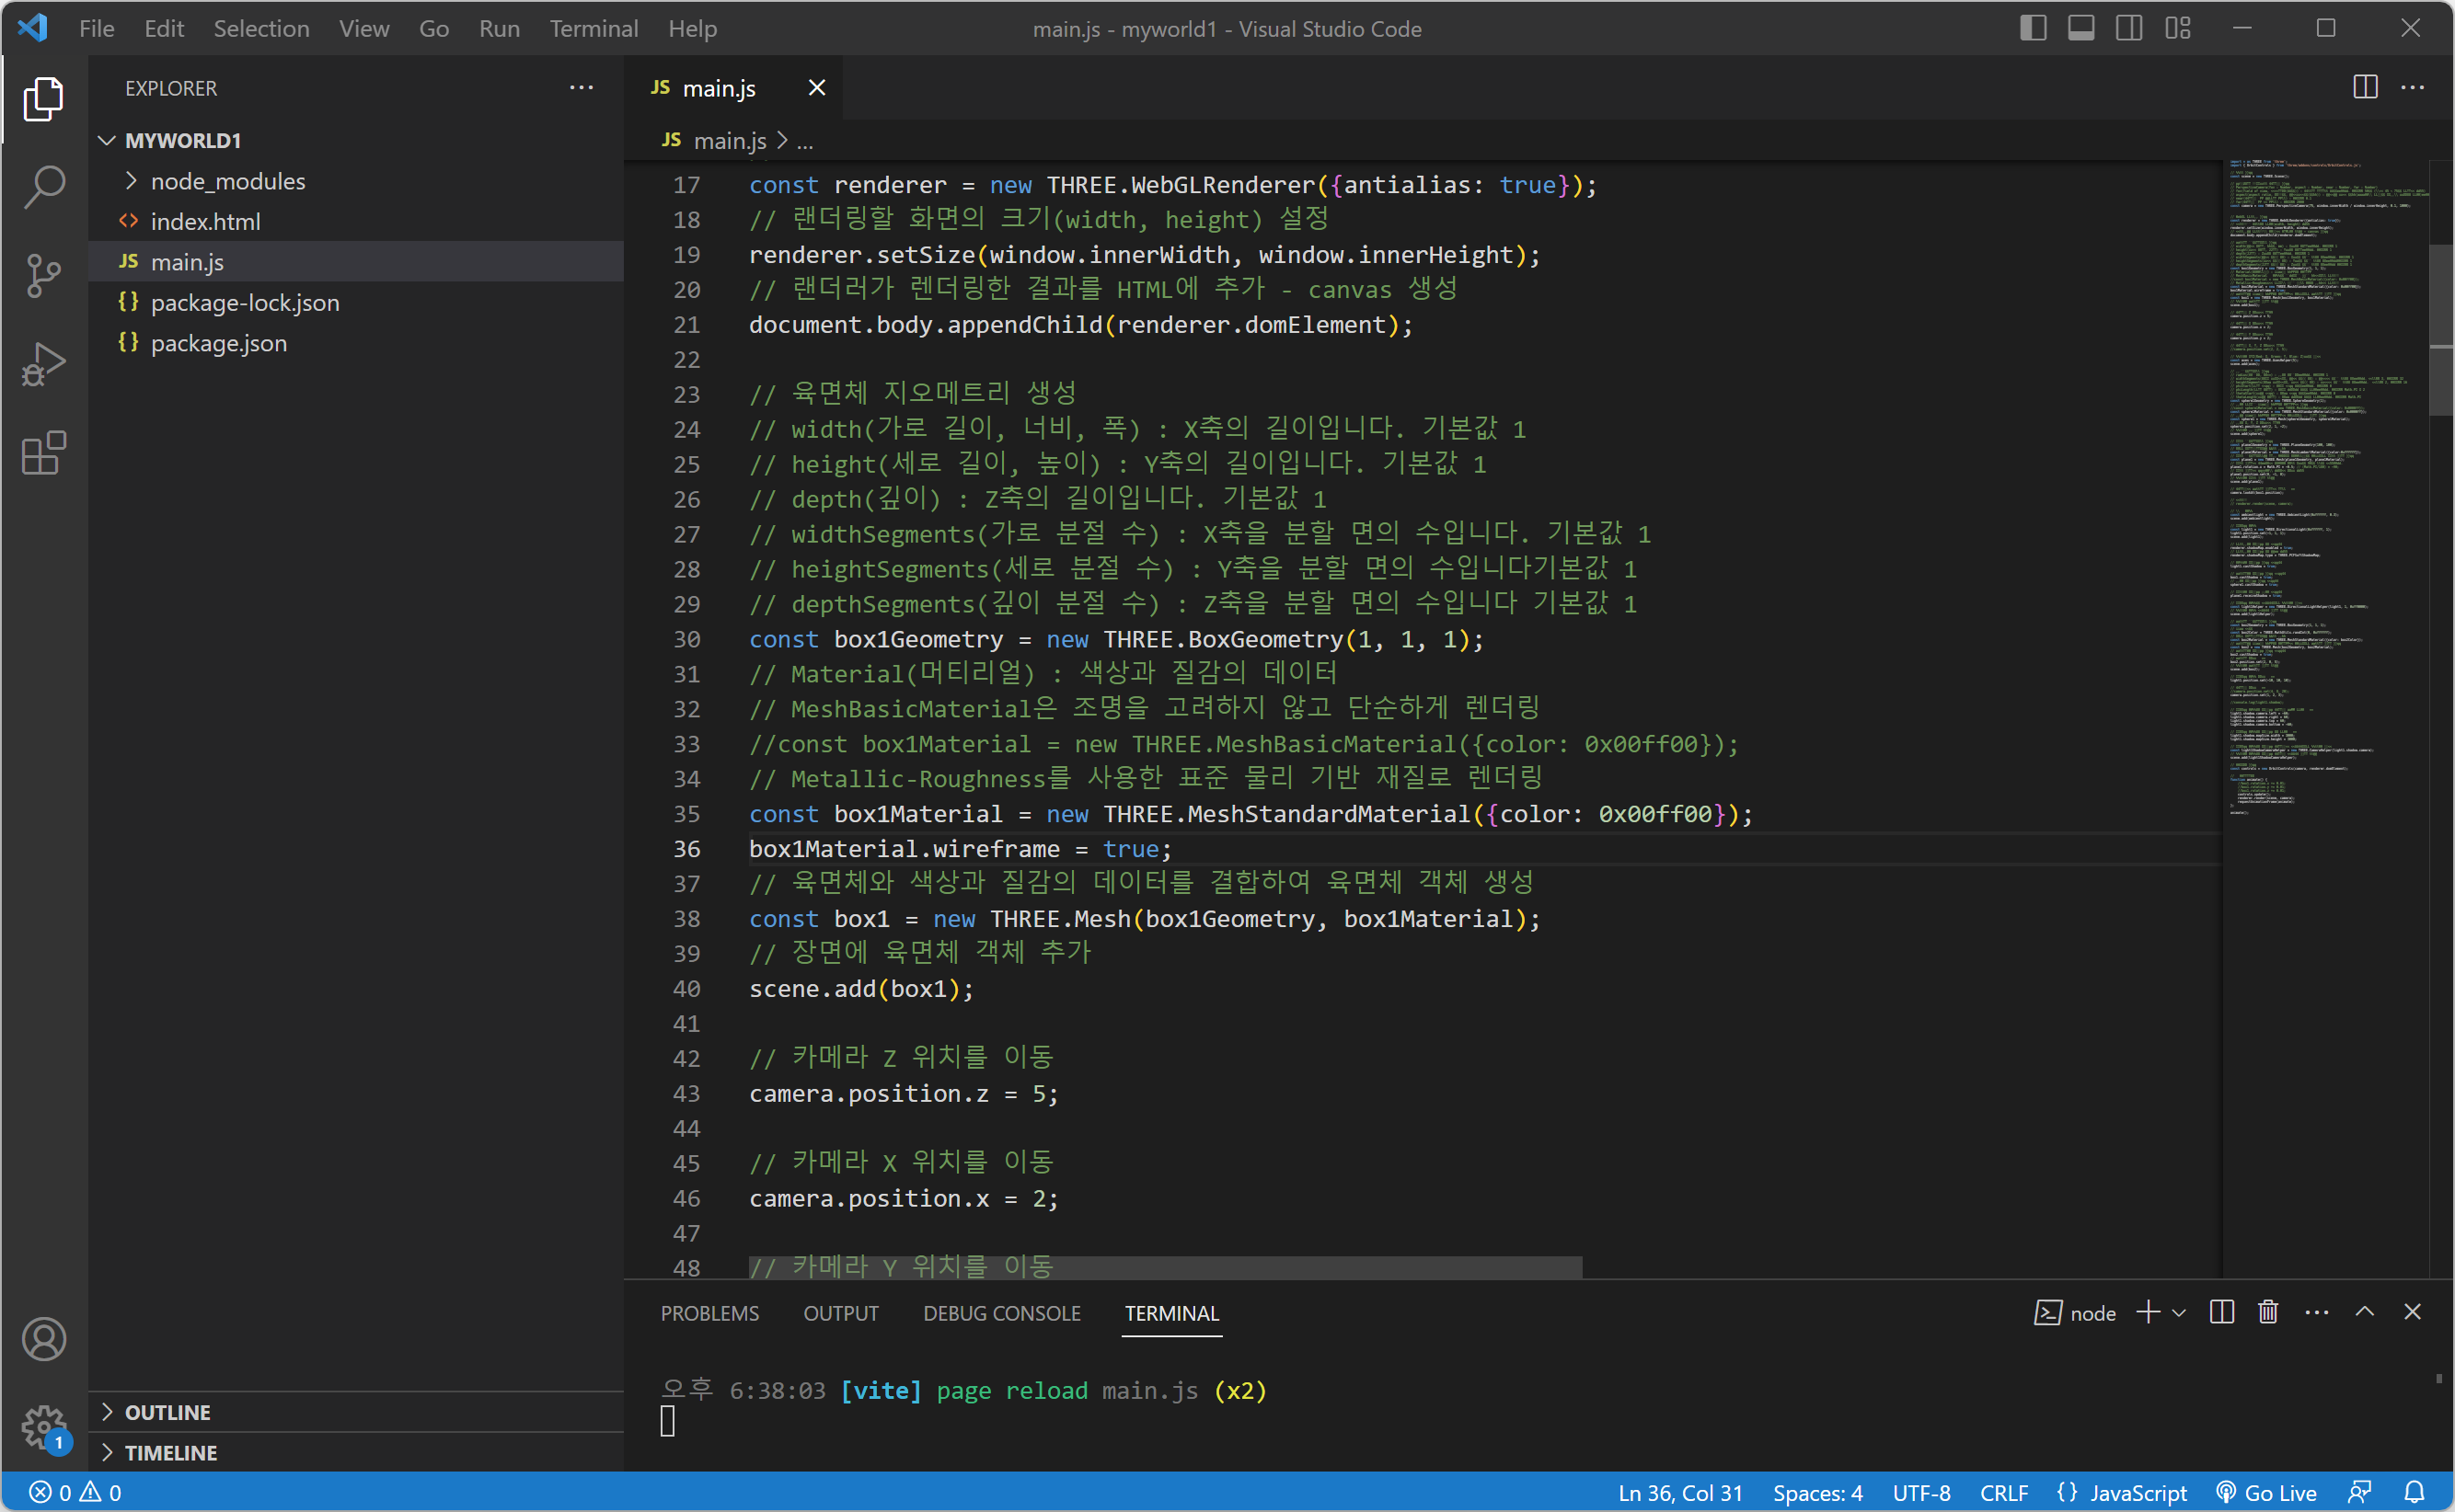The height and width of the screenshot is (1512, 2455).
Task: Click the Accounts icon
Action: [x=44, y=1339]
